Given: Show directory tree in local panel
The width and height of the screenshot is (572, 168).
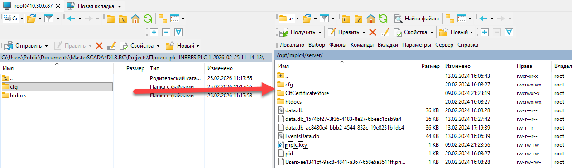Looking at the screenshot, I should point(163,19).
